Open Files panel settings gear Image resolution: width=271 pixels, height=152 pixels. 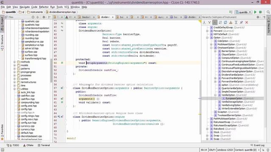click(x=44, y=17)
